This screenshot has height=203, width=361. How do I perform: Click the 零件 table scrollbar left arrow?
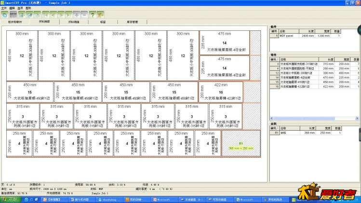click(272, 119)
